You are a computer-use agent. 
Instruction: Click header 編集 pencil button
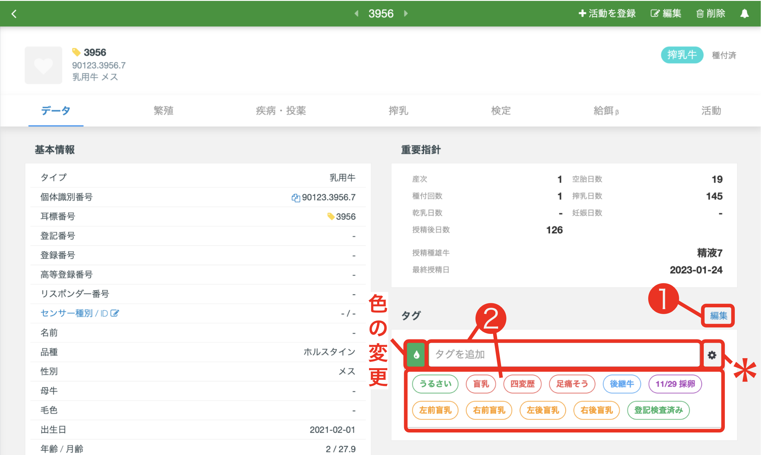666,13
